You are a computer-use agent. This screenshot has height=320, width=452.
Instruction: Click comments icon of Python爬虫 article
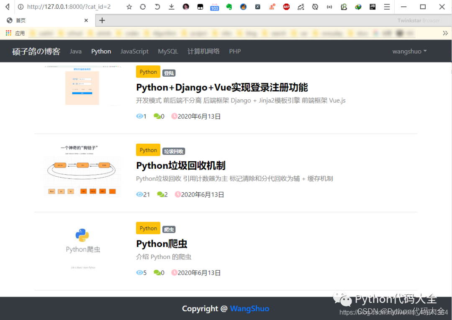pyautogui.click(x=157, y=272)
